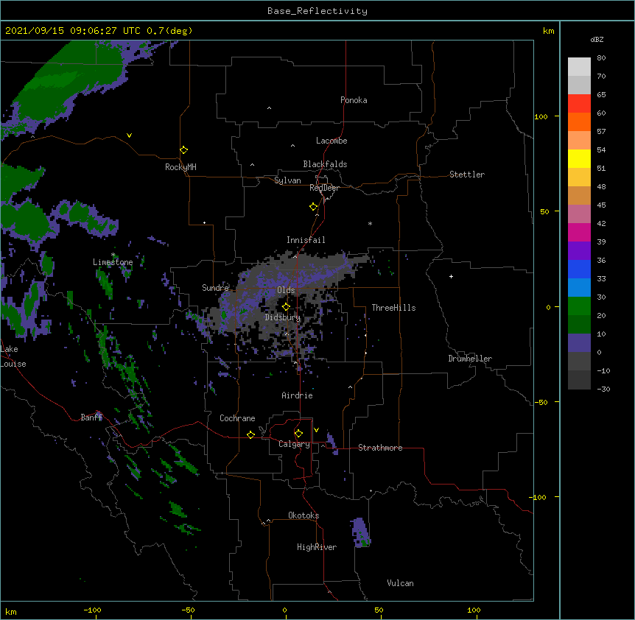Screen dimensions: 635x620
Task: Click the slate purple 0-10 dBZ swatch
Action: point(579,343)
